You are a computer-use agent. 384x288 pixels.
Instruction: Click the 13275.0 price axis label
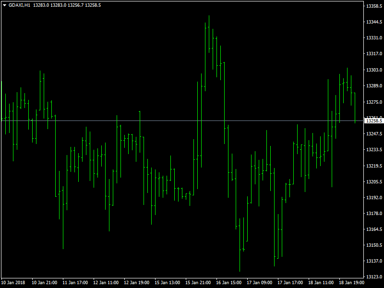click(x=374, y=102)
